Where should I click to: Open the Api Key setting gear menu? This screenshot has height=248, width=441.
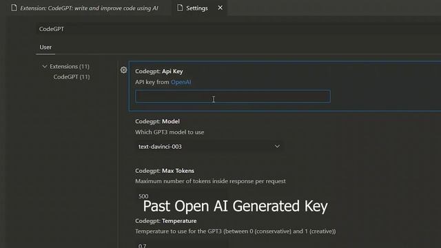(x=123, y=70)
